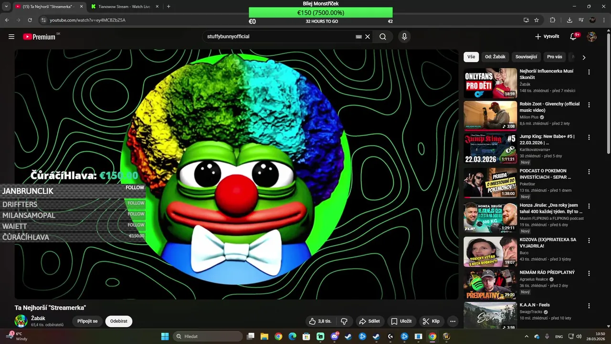The width and height of the screenshot is (611, 344).
Task: Share video with Sdílet button
Action: pyautogui.click(x=369, y=322)
